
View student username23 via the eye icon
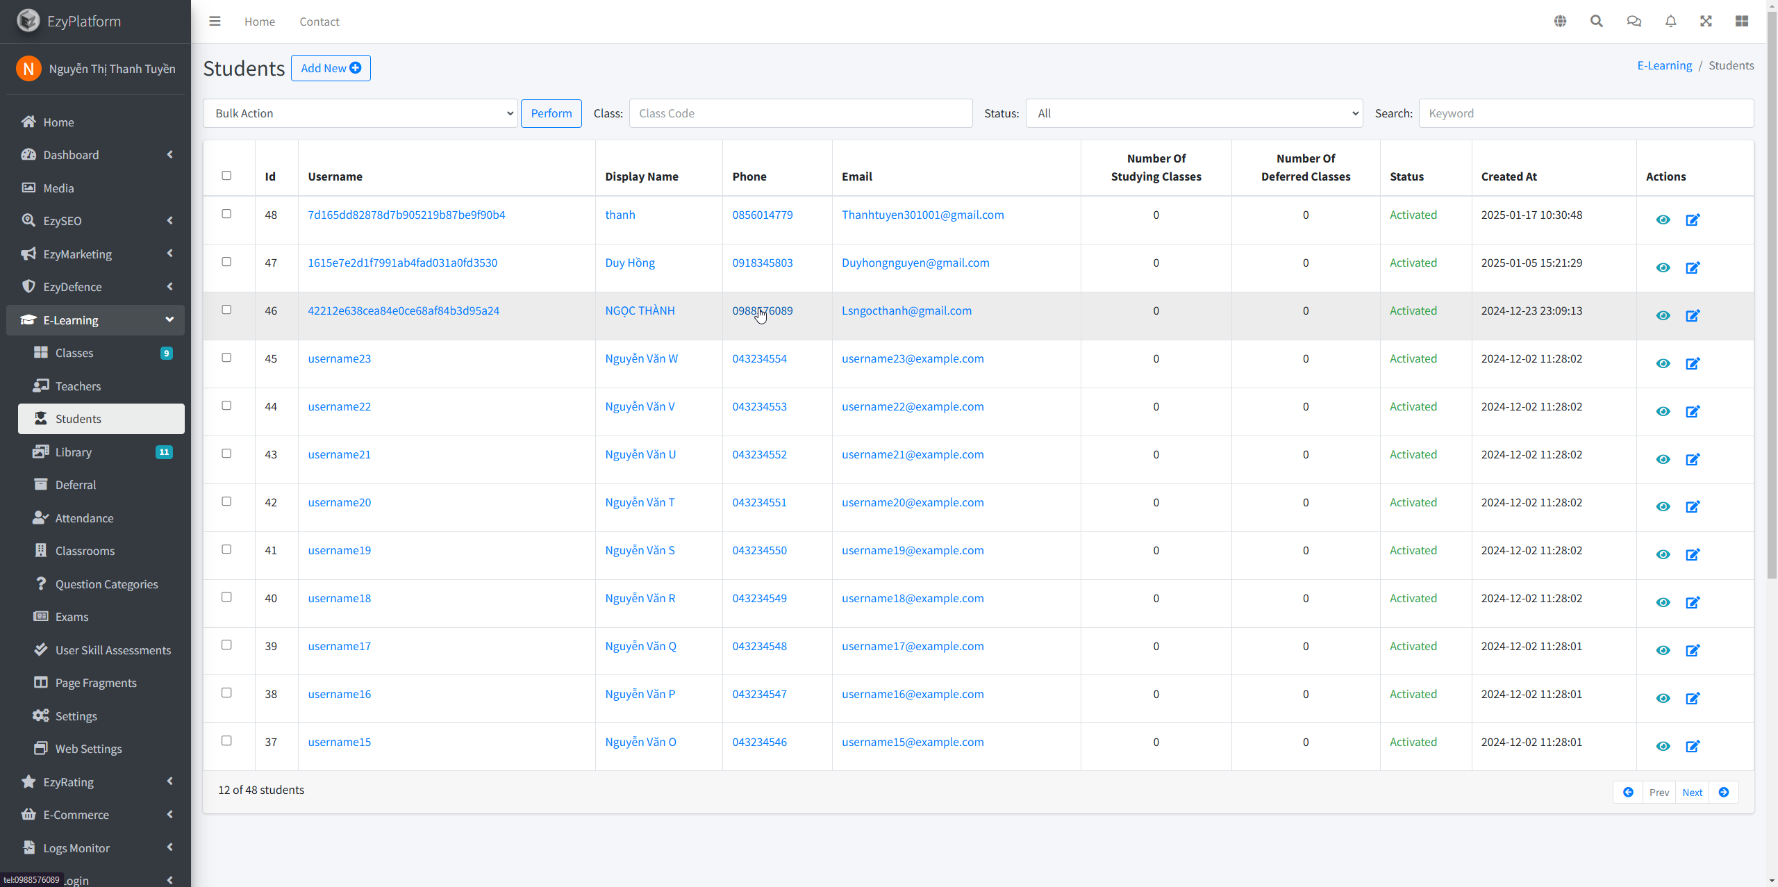[1663, 364]
